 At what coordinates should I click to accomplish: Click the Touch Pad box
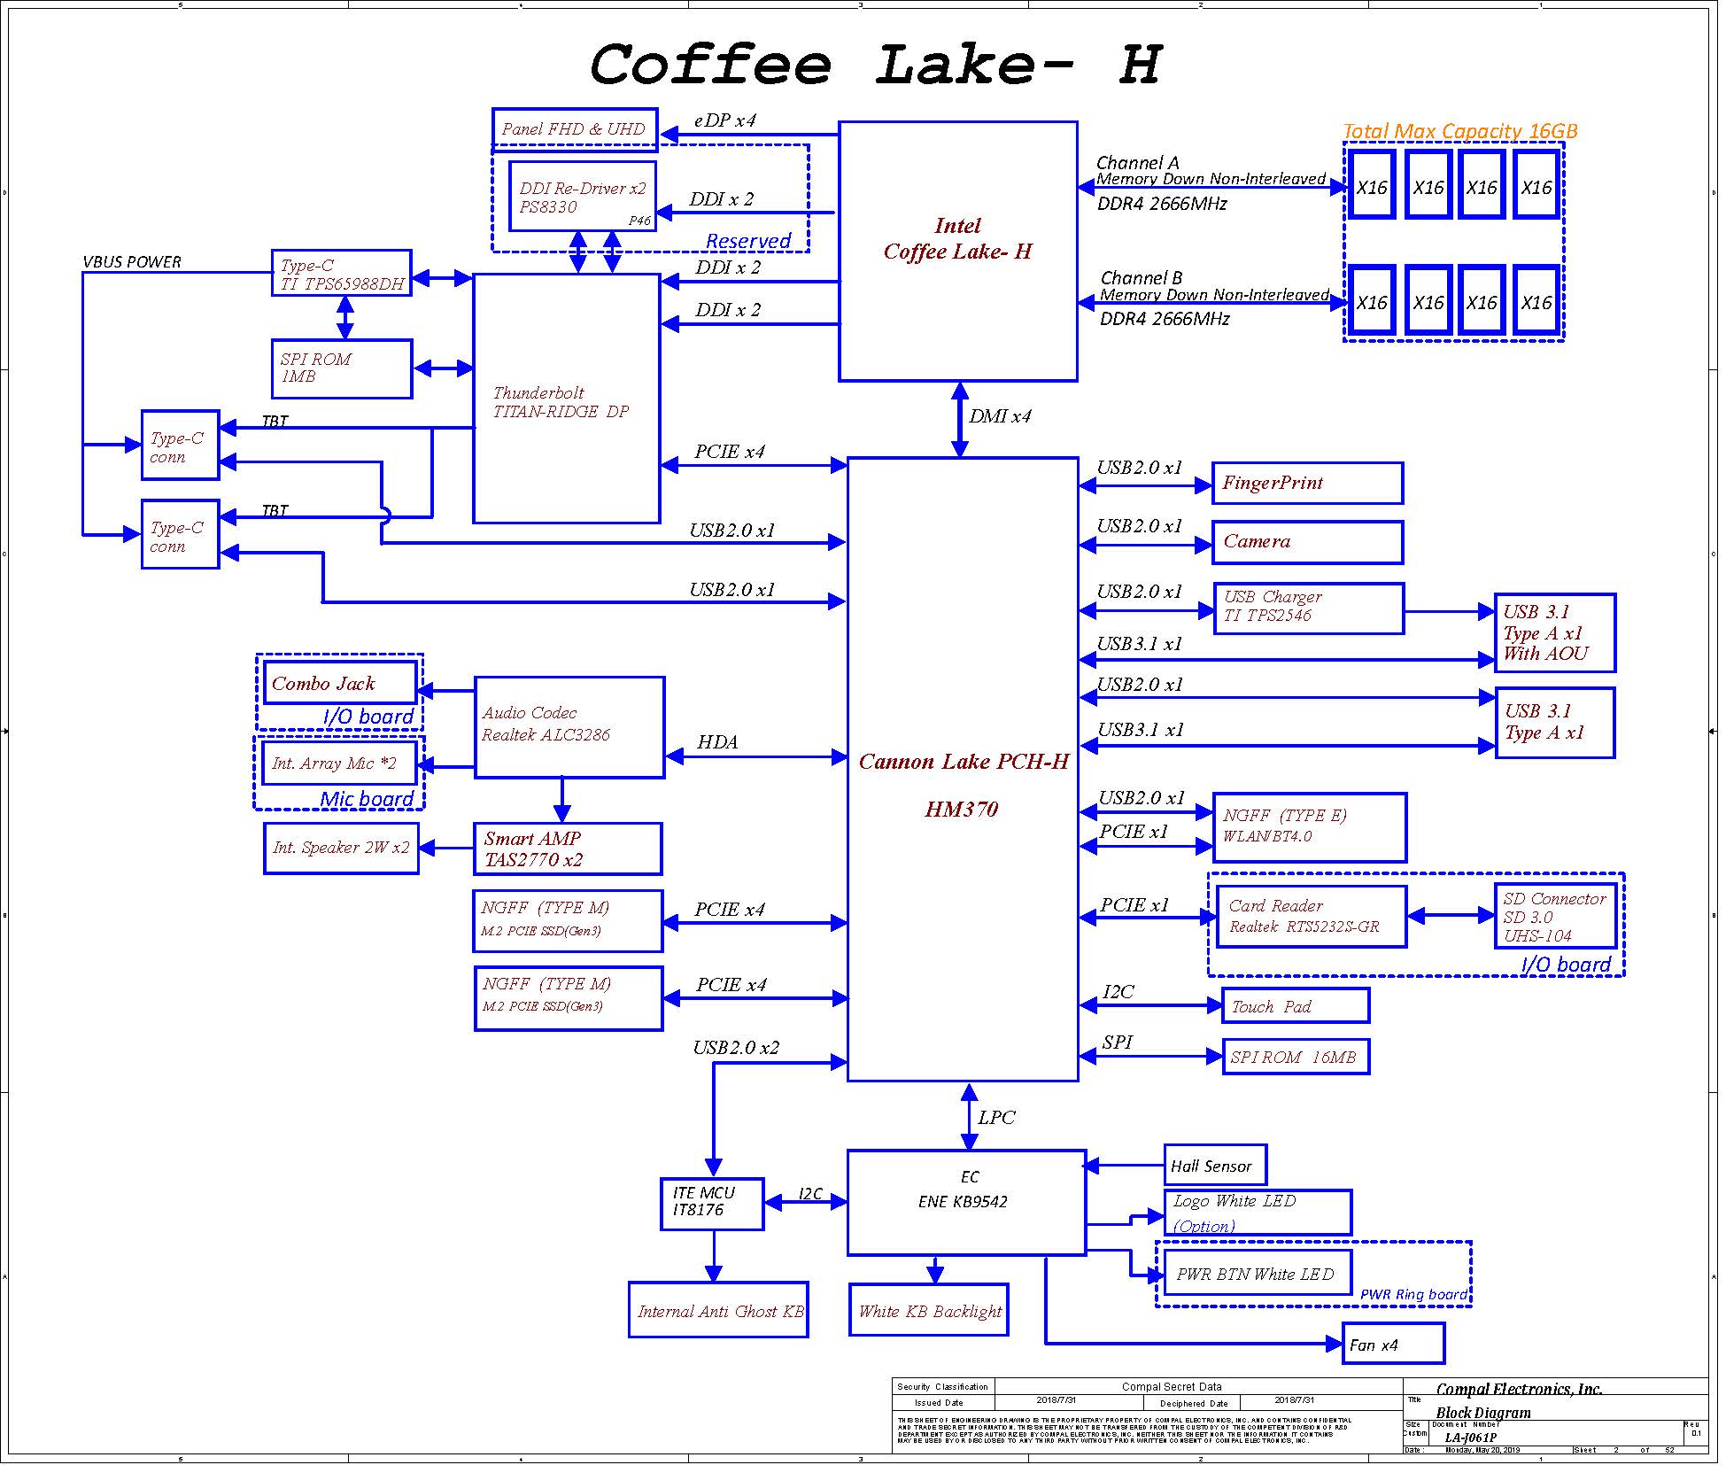tap(1295, 1005)
